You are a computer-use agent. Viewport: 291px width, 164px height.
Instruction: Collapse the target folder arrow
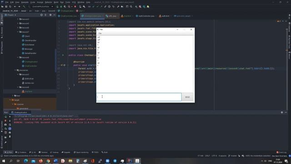click(10, 100)
